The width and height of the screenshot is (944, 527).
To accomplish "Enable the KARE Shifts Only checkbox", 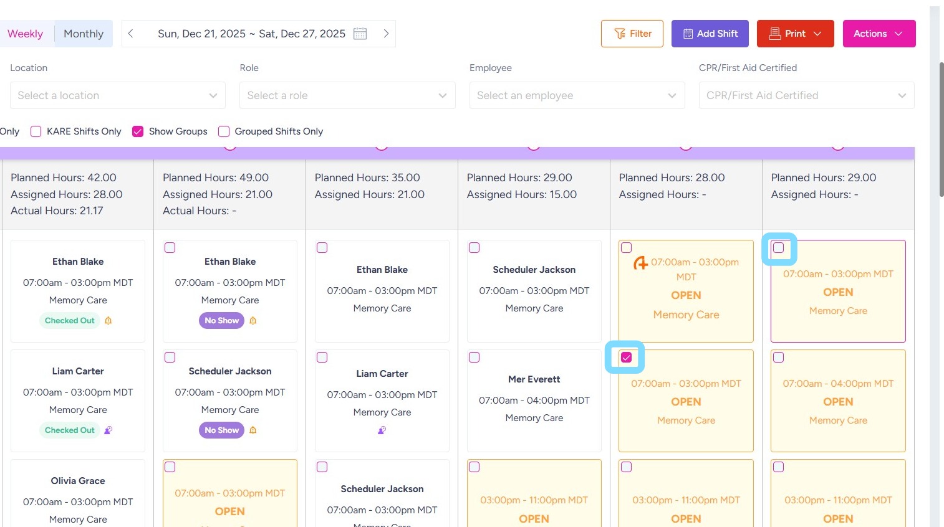I will click(x=36, y=131).
